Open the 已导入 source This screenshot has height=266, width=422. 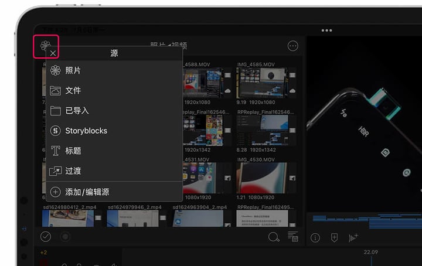tap(114, 111)
